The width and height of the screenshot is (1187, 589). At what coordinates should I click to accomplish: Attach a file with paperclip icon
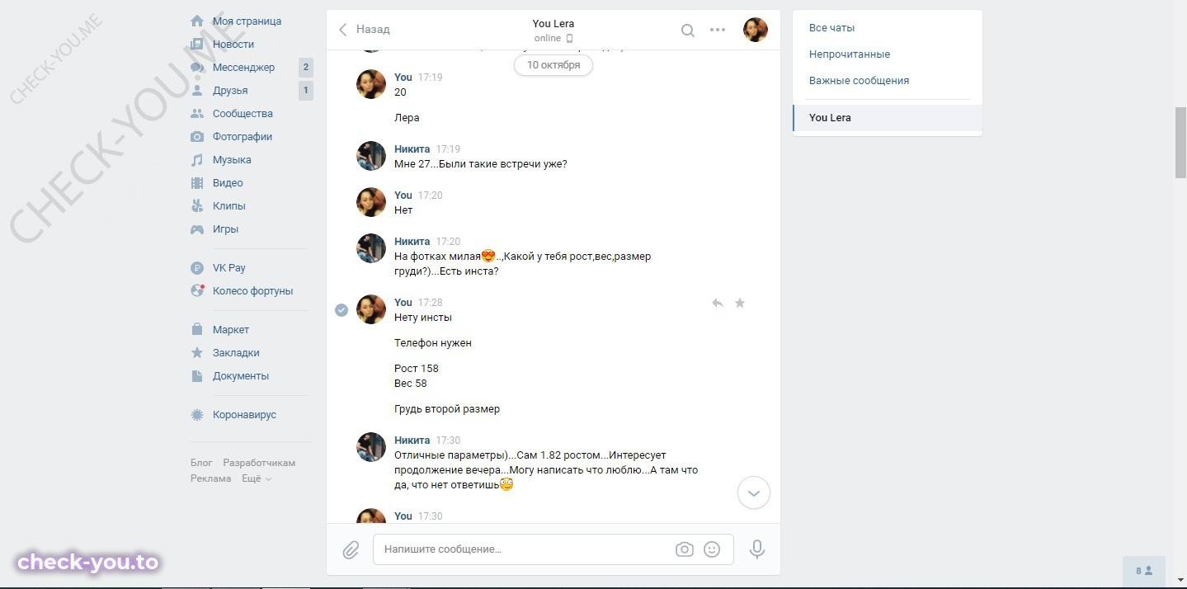click(351, 549)
